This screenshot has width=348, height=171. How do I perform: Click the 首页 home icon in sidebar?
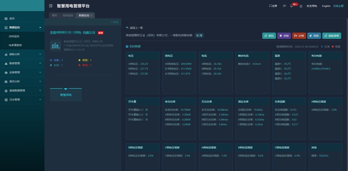point(6,18)
